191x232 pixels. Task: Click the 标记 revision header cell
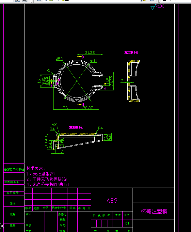point(28,208)
